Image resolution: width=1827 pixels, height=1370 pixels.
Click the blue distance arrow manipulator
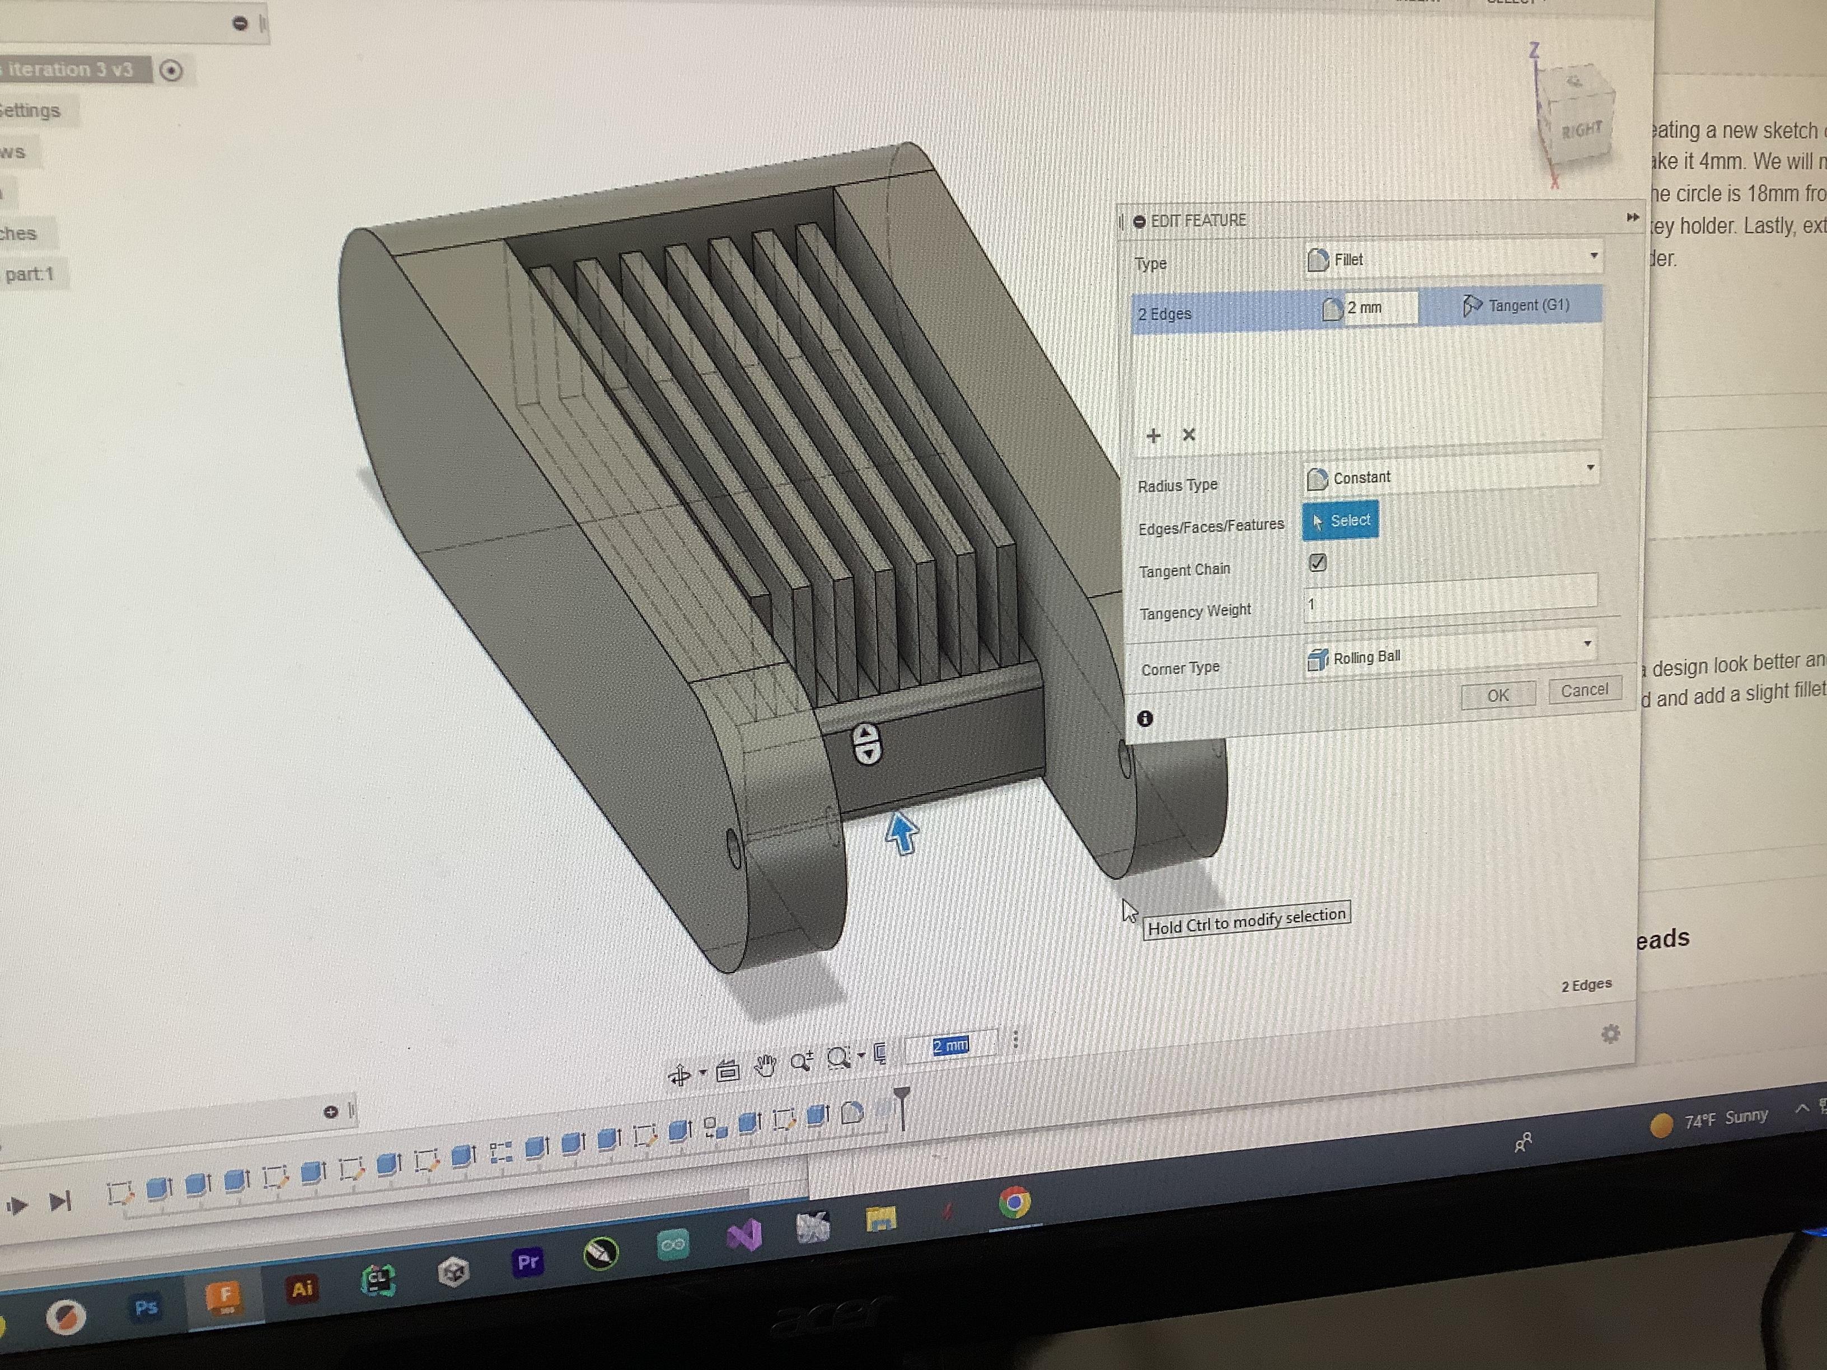[x=902, y=832]
